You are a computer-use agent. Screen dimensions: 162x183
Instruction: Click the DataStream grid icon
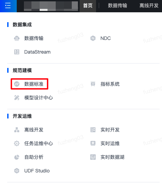[x=17, y=52]
